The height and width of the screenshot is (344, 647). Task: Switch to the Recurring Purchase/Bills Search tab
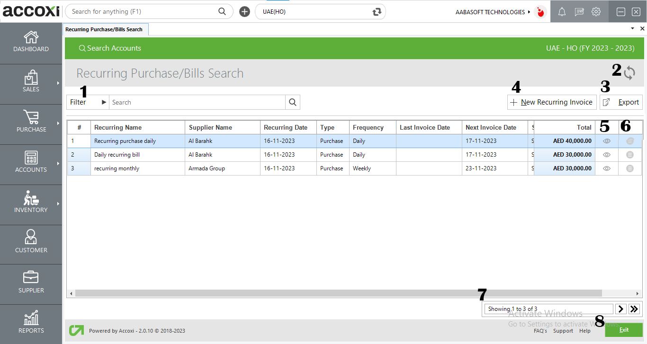[105, 28]
